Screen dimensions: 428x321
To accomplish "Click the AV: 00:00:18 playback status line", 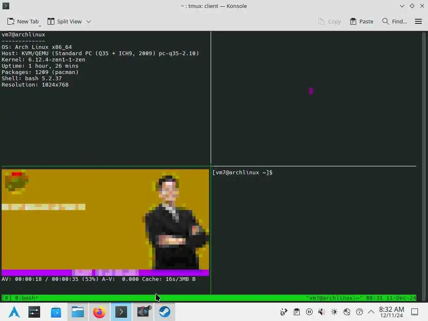I will pyautogui.click(x=99, y=279).
